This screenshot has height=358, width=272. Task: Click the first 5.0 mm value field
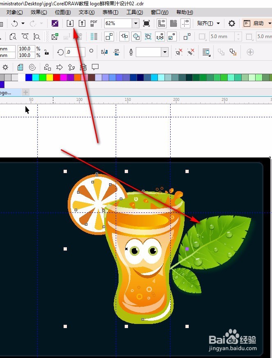pos(222,36)
